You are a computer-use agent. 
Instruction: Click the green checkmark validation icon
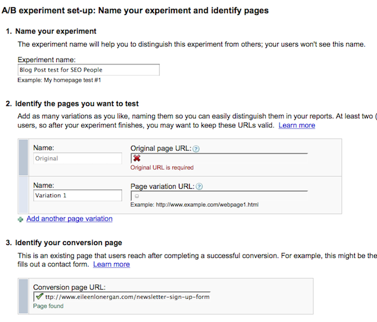(38, 296)
